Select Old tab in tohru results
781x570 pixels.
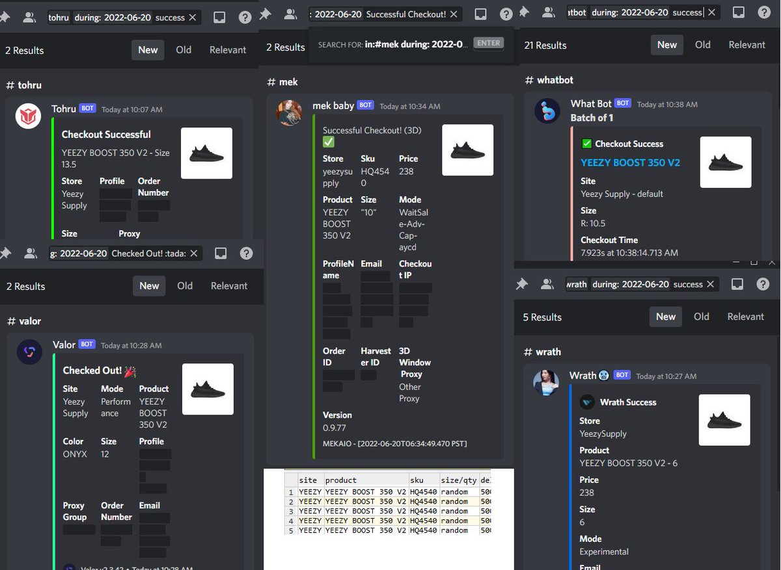184,50
